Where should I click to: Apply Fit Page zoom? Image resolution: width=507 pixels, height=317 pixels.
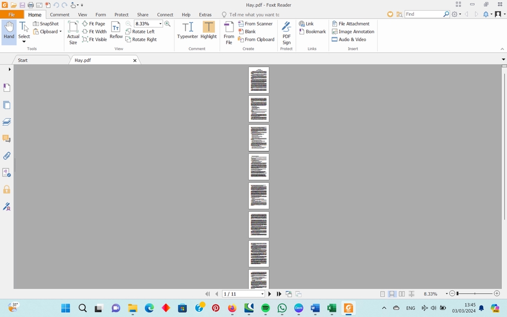point(94,24)
